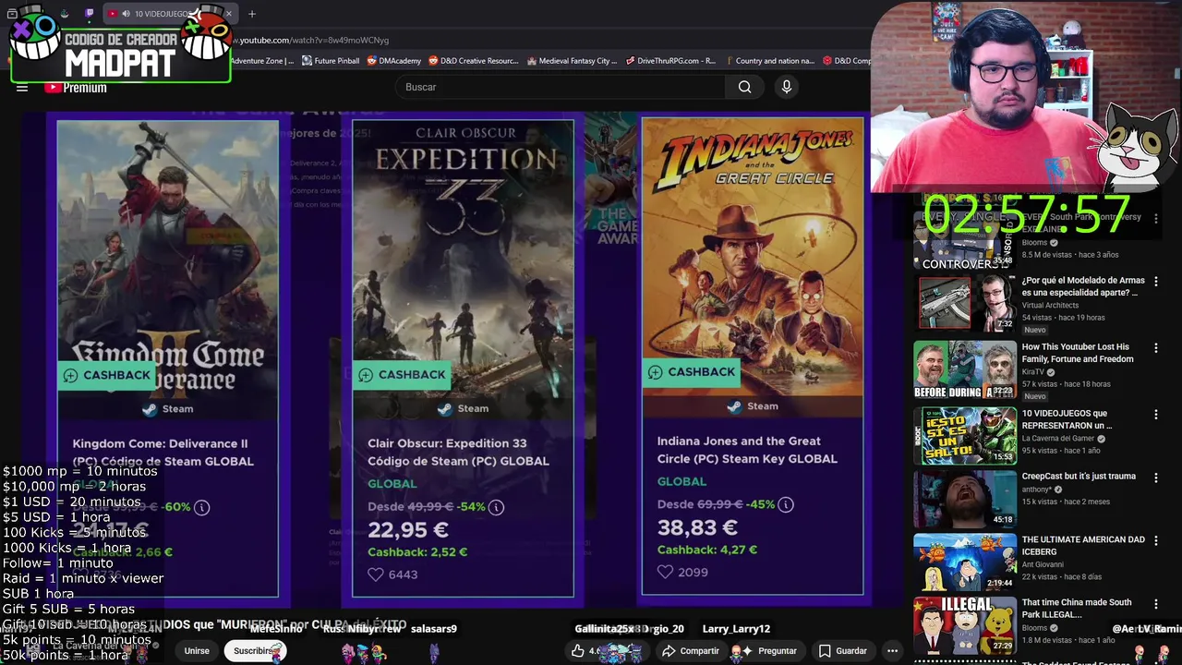Viewport: 1182px width, 665px height.
Task: Open title '¿Por qué el Modelado de Armas'
Action: (x=1083, y=286)
